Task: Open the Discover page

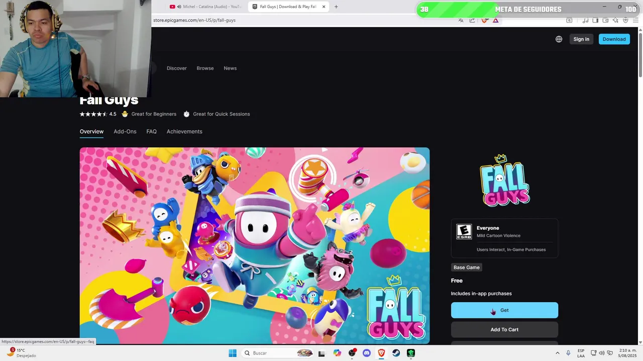Action: click(177, 68)
